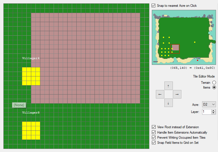The image size is (218, 152).
Task: Click the Villager4 label on the grid
Action: point(31,58)
